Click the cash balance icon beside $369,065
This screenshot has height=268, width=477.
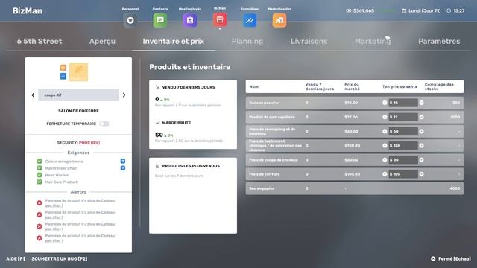(348, 10)
